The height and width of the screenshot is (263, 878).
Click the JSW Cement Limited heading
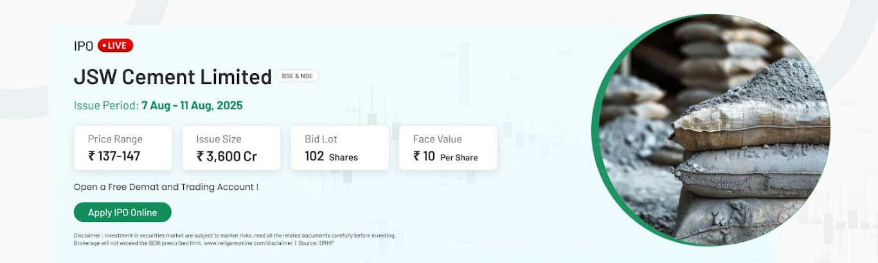click(x=173, y=77)
